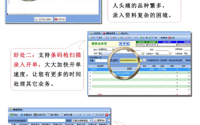The height and width of the screenshot is (125, 200).
Task: Toggle checkbox right of scan hint text
Action: click(184, 60)
